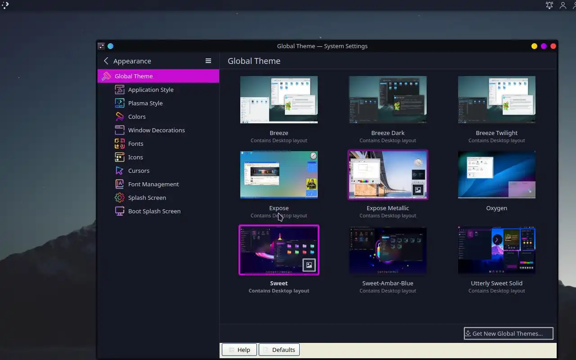Image resolution: width=576 pixels, height=360 pixels.
Task: Click the Window Decorations icon
Action: [x=119, y=130]
